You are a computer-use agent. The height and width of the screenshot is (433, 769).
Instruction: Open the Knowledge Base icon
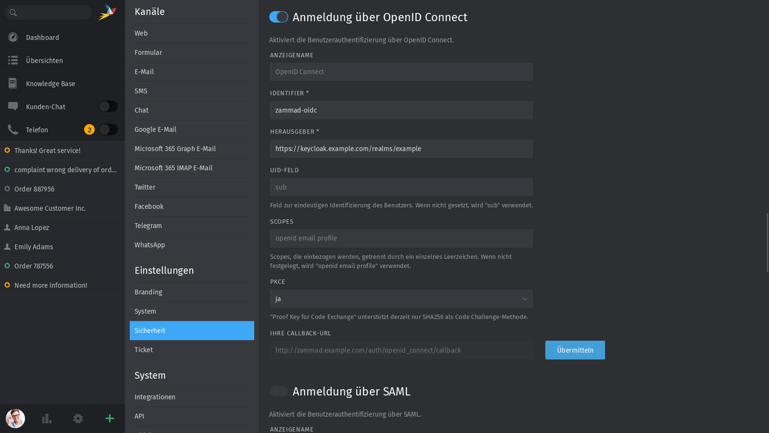point(13,83)
